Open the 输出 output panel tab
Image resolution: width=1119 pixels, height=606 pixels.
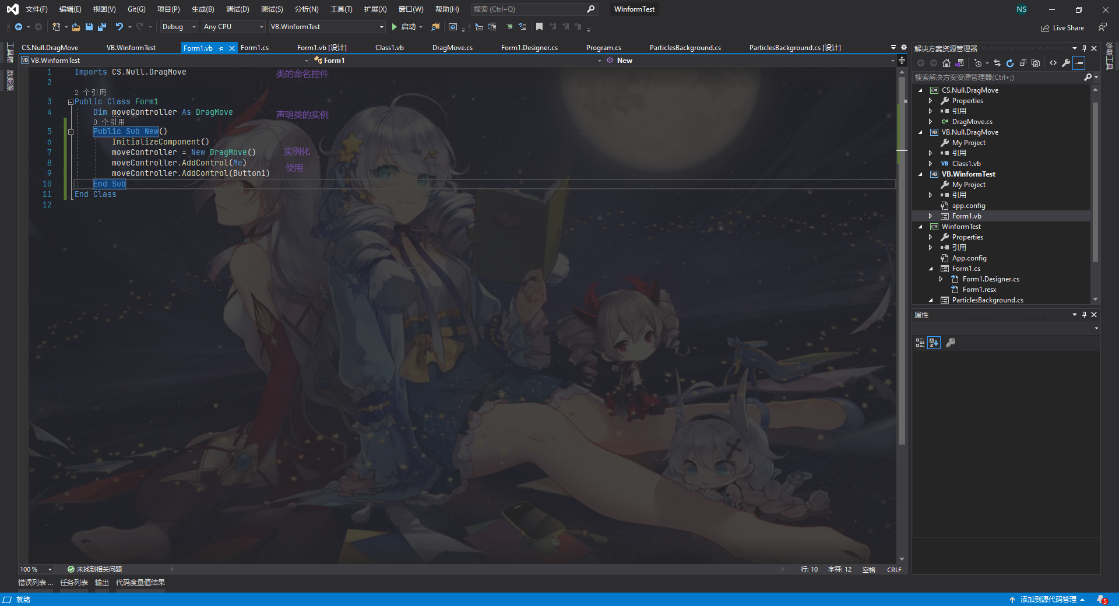tap(102, 583)
